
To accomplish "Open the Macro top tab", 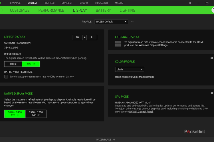I will (119, 3).
